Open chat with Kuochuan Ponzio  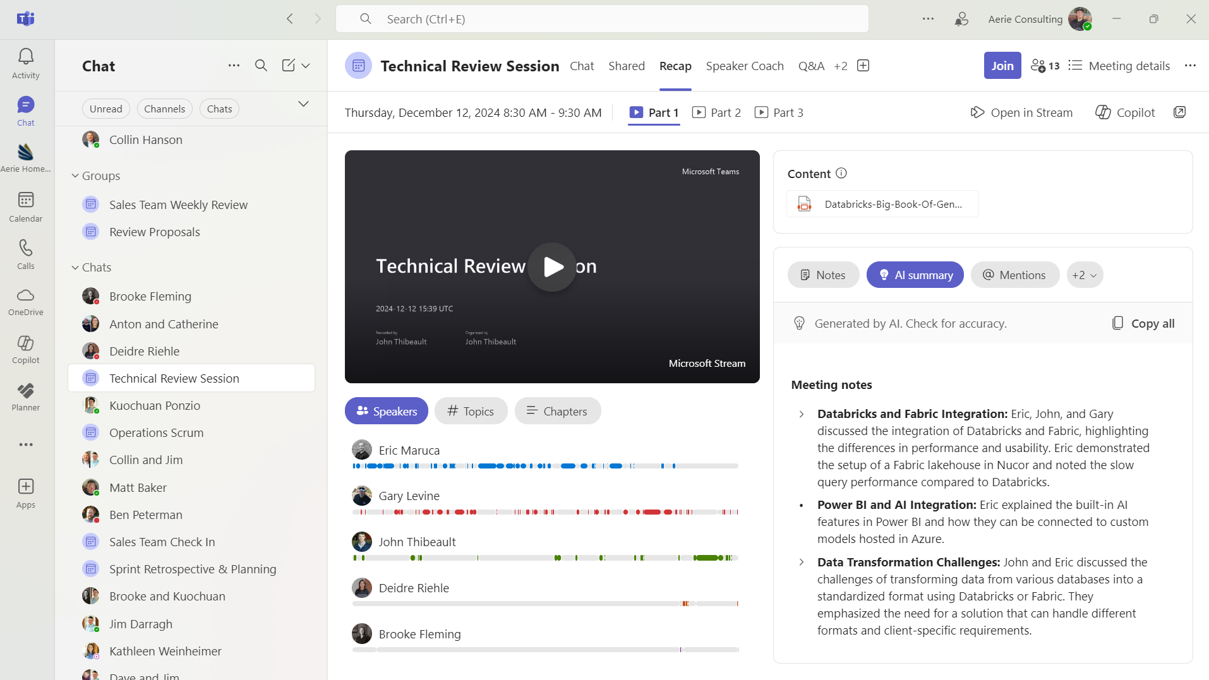[x=191, y=405]
